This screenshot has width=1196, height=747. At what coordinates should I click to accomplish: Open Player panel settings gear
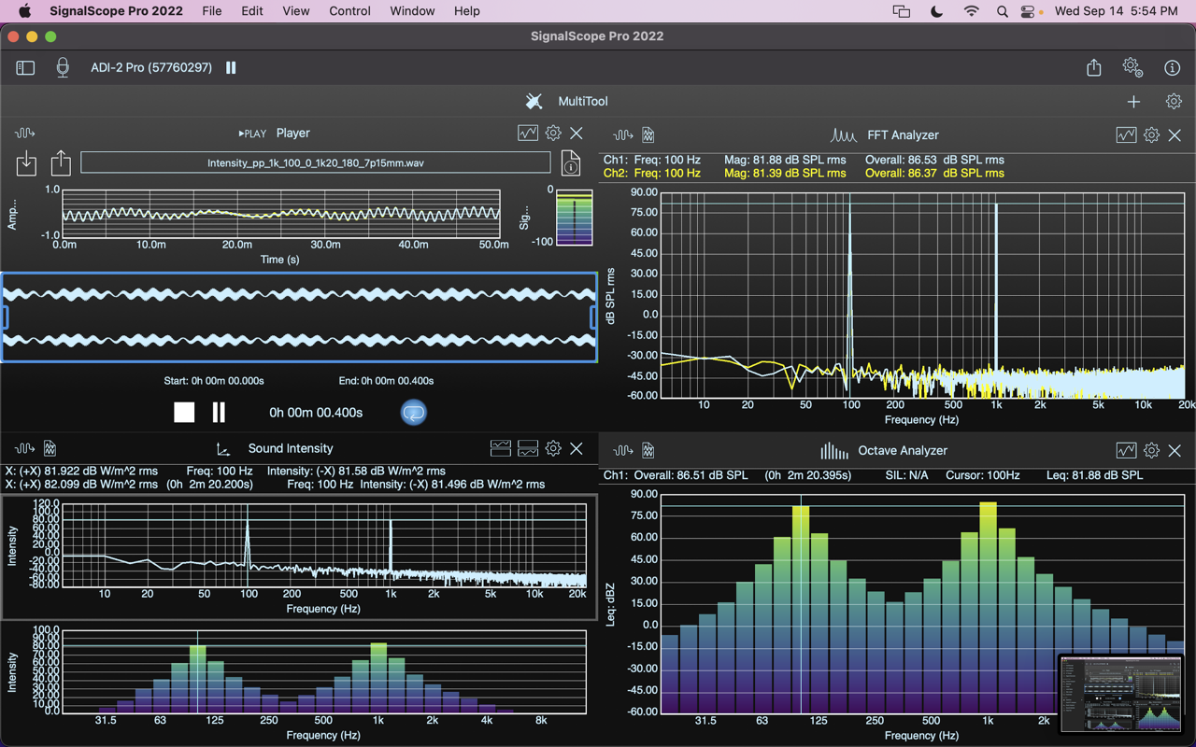(x=553, y=134)
